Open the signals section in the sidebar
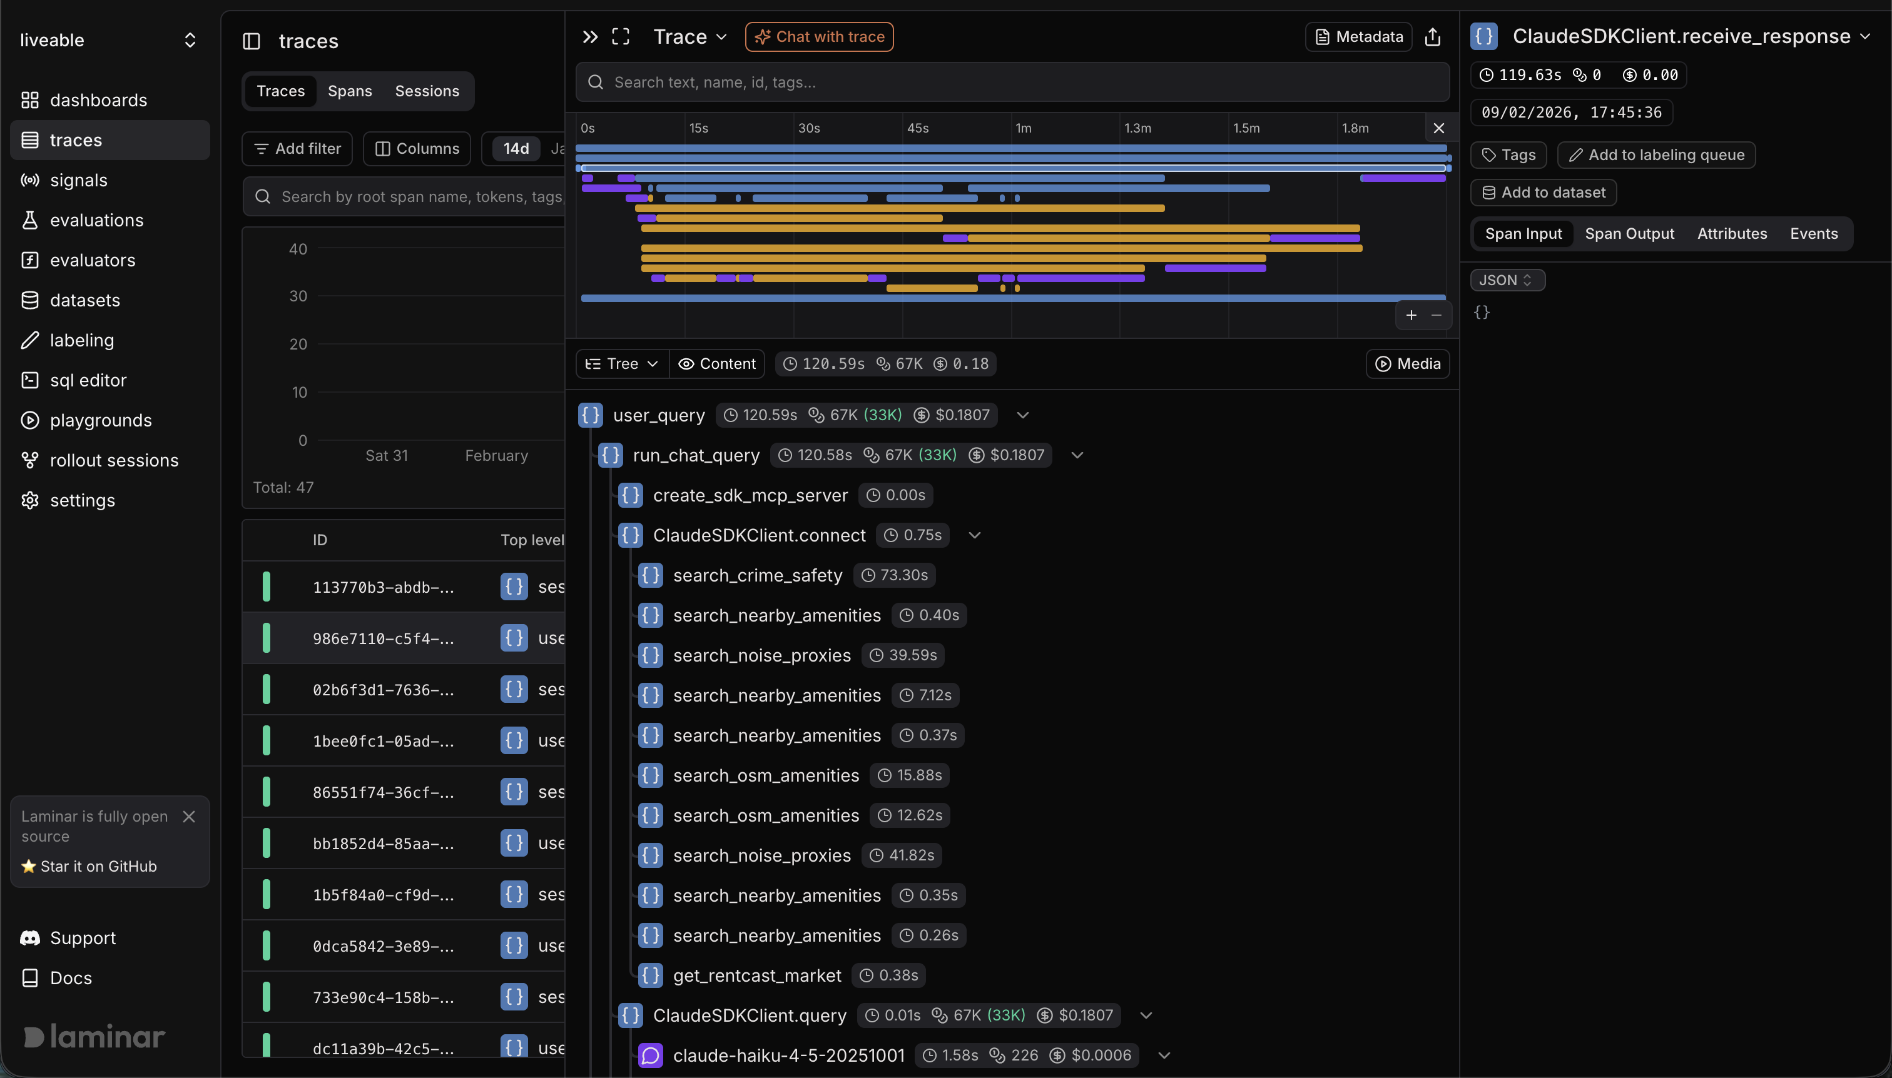This screenshot has width=1892, height=1078. pyautogui.click(x=79, y=180)
